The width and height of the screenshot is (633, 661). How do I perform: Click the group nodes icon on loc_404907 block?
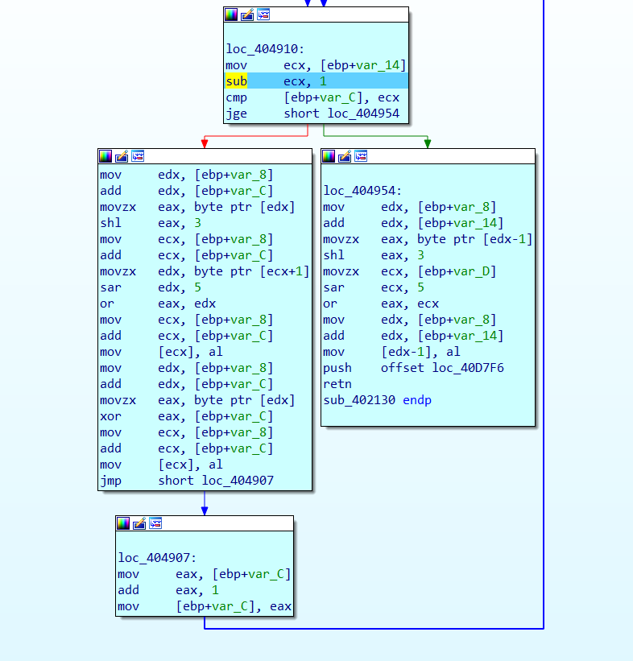[x=155, y=523]
